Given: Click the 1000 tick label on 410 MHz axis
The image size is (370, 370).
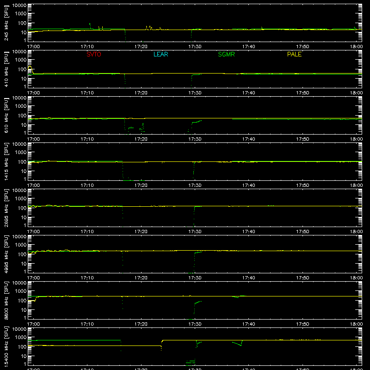Looking at the screenshot, I should [x=21, y=60].
